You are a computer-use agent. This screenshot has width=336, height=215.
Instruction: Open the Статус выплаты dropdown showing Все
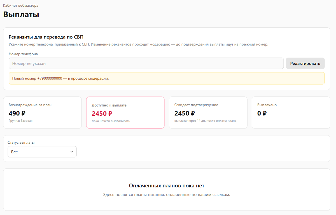tap(42, 152)
